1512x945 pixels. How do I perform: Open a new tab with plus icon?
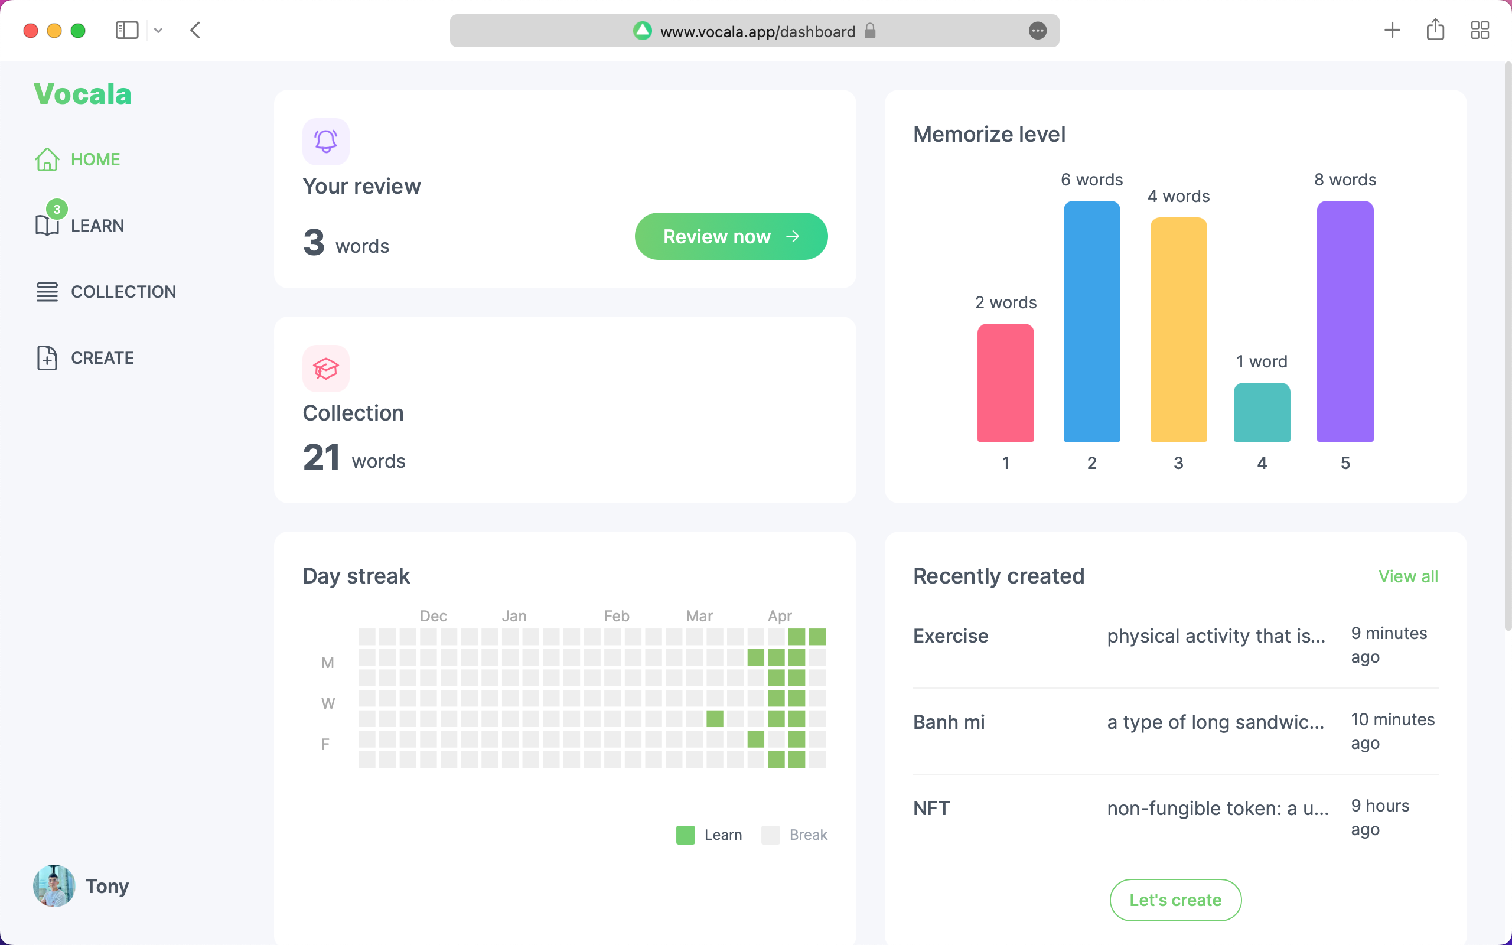point(1392,30)
